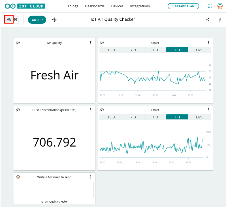Switch dashboard to view mode eye icon
This screenshot has width=228, height=208.
(x=9, y=20)
